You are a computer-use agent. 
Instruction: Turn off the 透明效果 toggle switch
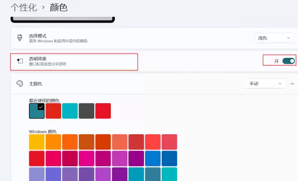(x=288, y=61)
